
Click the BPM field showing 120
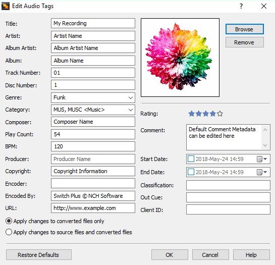pyautogui.click(x=93, y=146)
